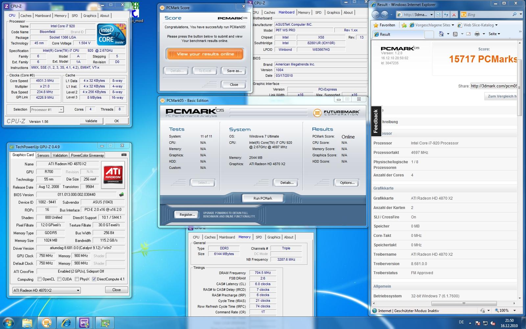Click View your results online button

pos(205,54)
